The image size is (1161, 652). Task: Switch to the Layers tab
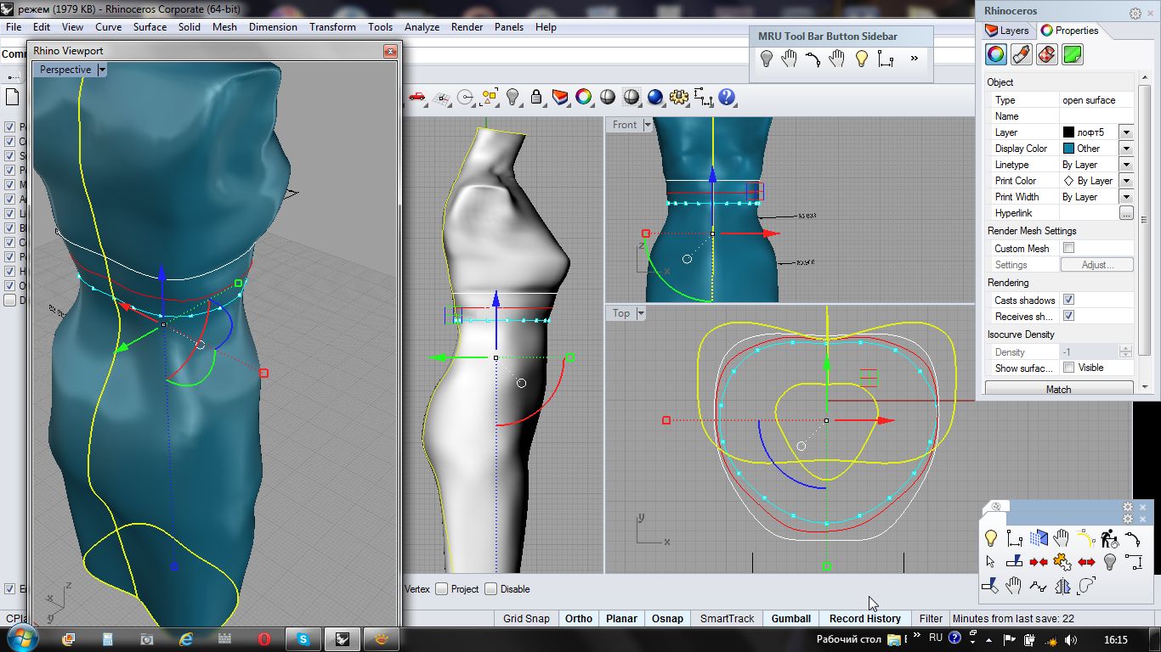tap(1007, 31)
